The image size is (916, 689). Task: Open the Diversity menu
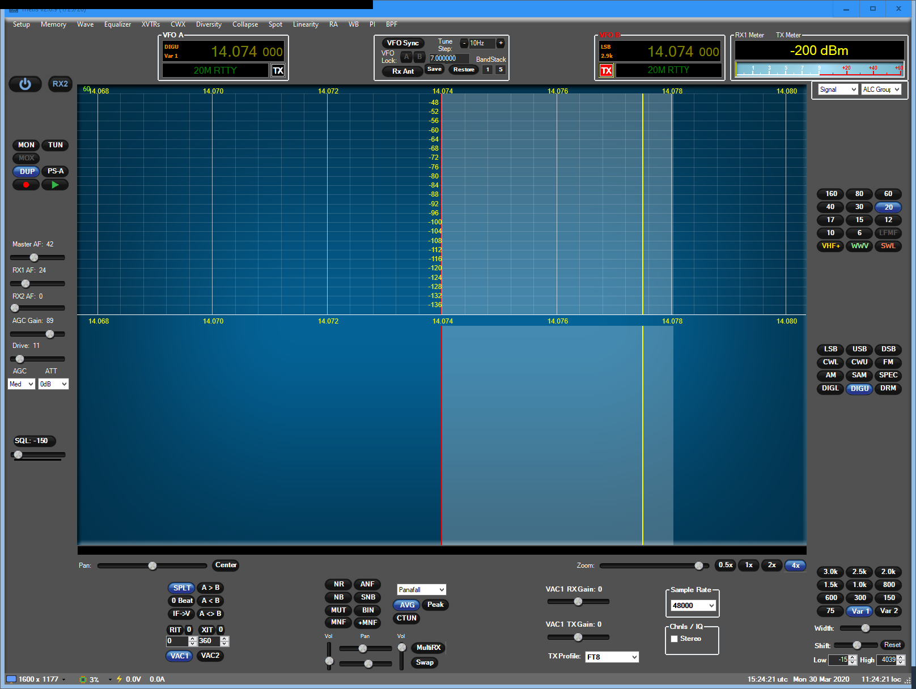coord(209,24)
